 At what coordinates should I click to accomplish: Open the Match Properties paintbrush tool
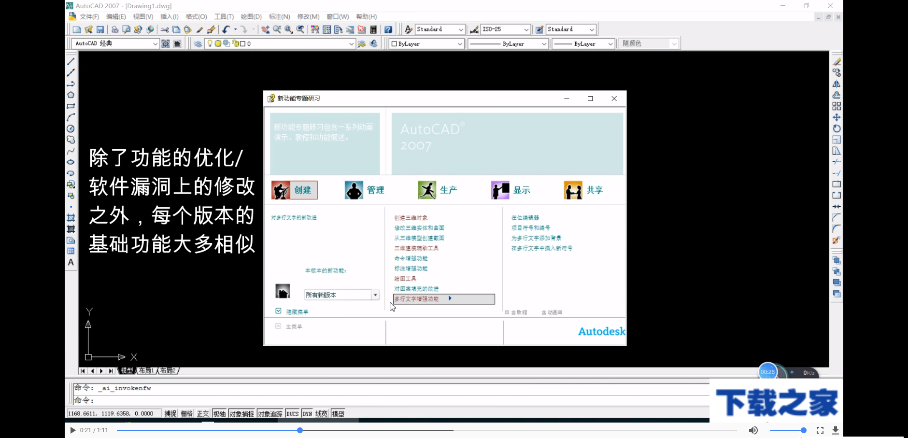(200, 29)
